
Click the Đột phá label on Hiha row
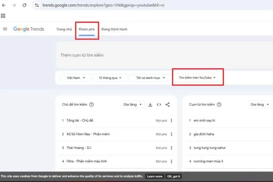[x=162, y=162]
